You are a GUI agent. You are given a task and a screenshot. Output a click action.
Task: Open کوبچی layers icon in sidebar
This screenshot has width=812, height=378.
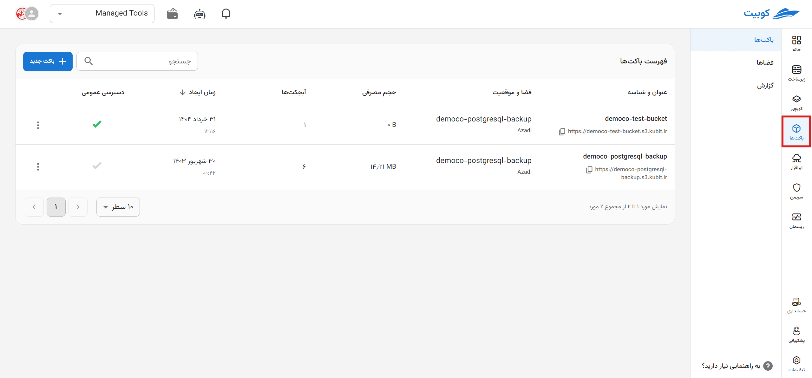click(796, 103)
